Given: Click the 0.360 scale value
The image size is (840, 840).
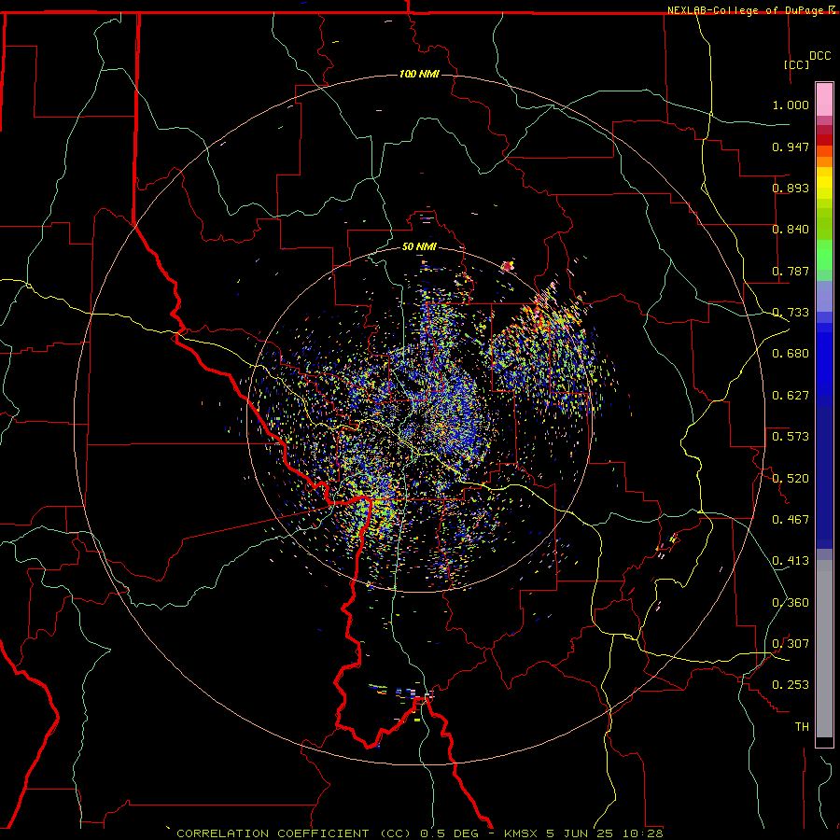Looking at the screenshot, I should tap(791, 603).
